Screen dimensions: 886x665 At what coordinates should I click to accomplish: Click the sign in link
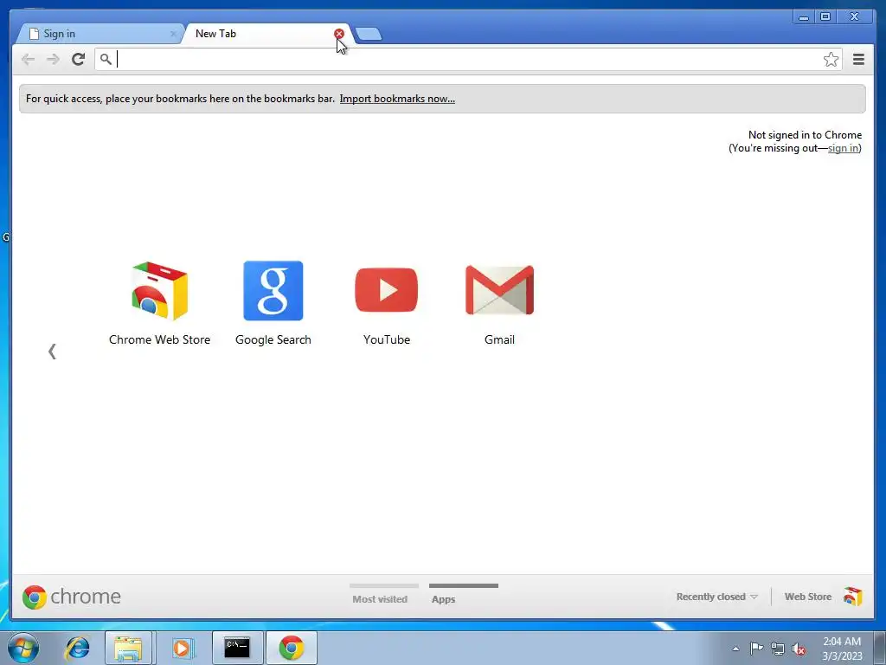click(843, 148)
